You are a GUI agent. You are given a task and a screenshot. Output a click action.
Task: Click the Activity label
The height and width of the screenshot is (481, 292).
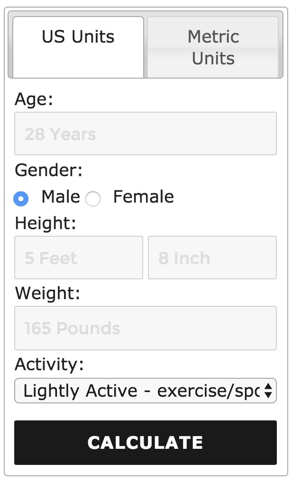pos(49,365)
